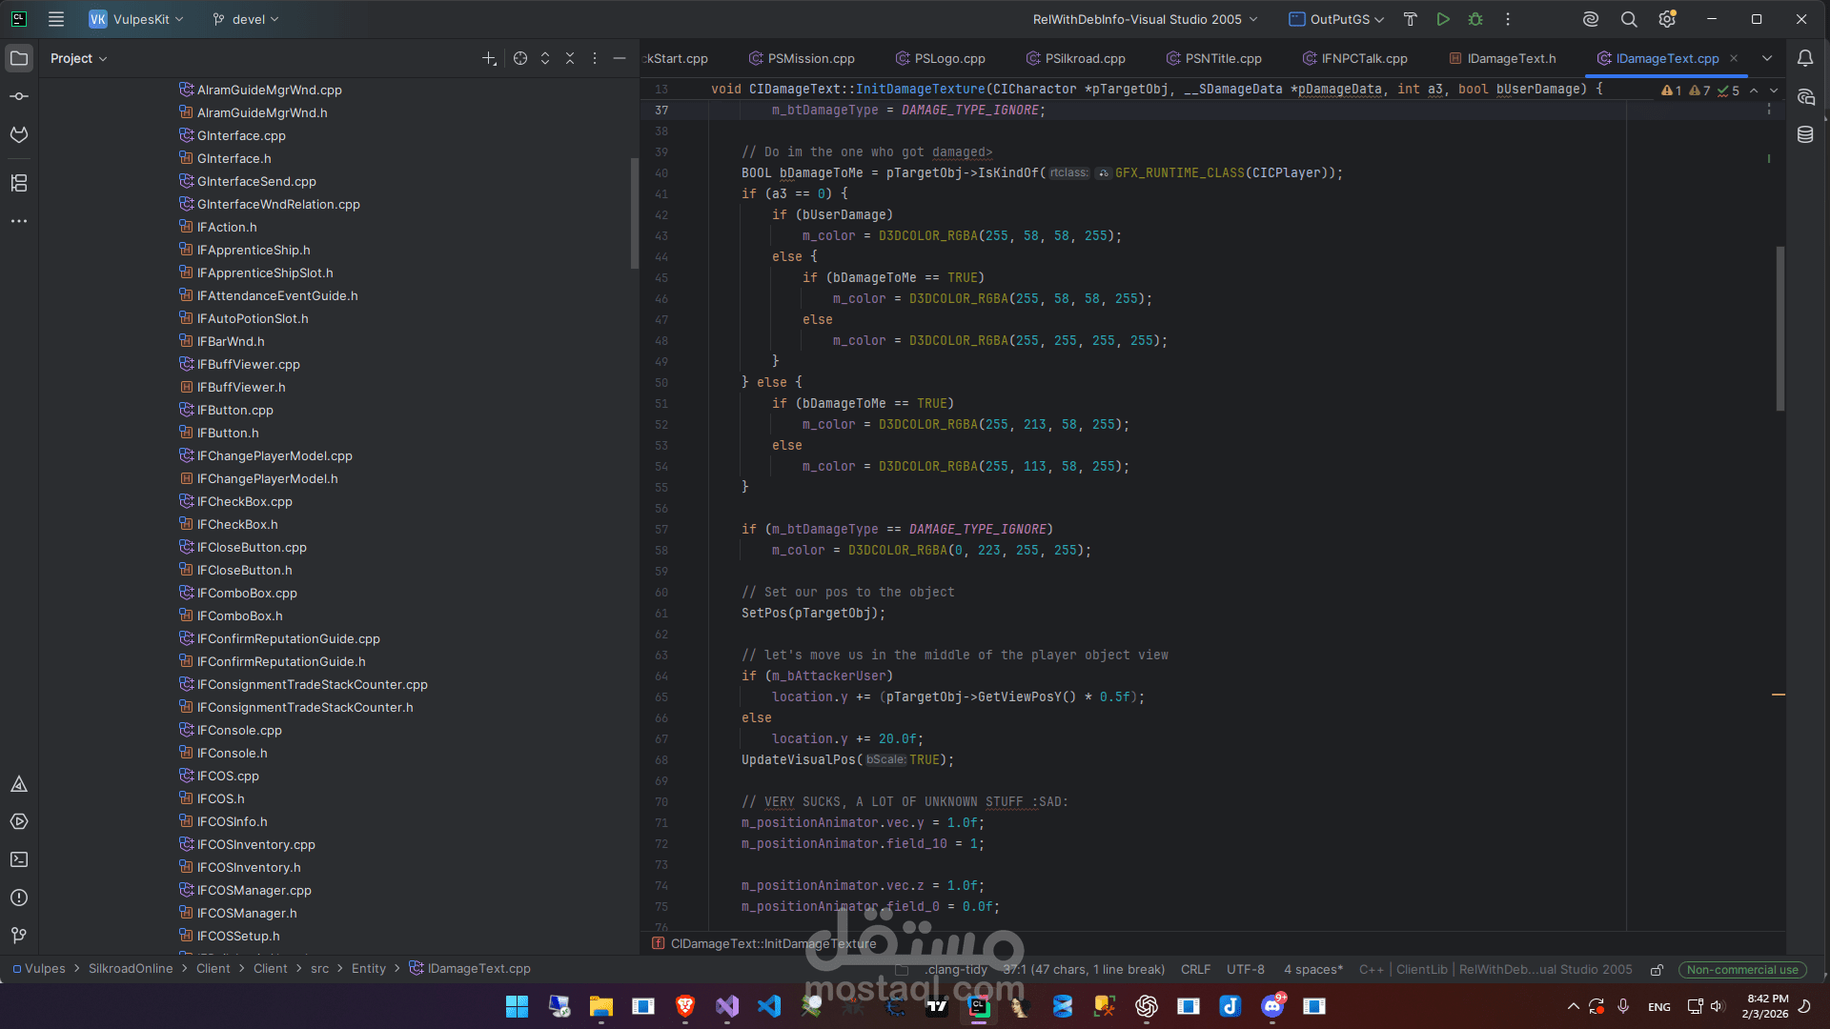Open the run configuration dropdown
The height and width of the screenshot is (1029, 1830).
(1143, 19)
